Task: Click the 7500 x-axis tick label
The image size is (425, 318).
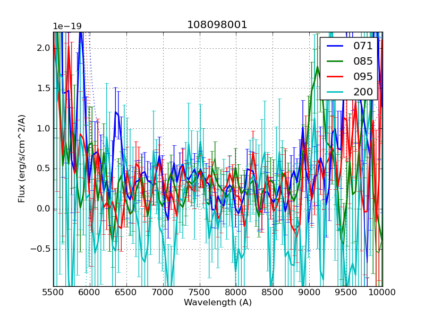Action: coord(199,292)
